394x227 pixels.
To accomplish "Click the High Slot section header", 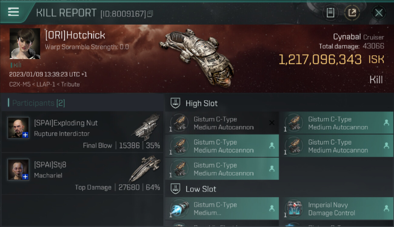I will (x=202, y=103).
